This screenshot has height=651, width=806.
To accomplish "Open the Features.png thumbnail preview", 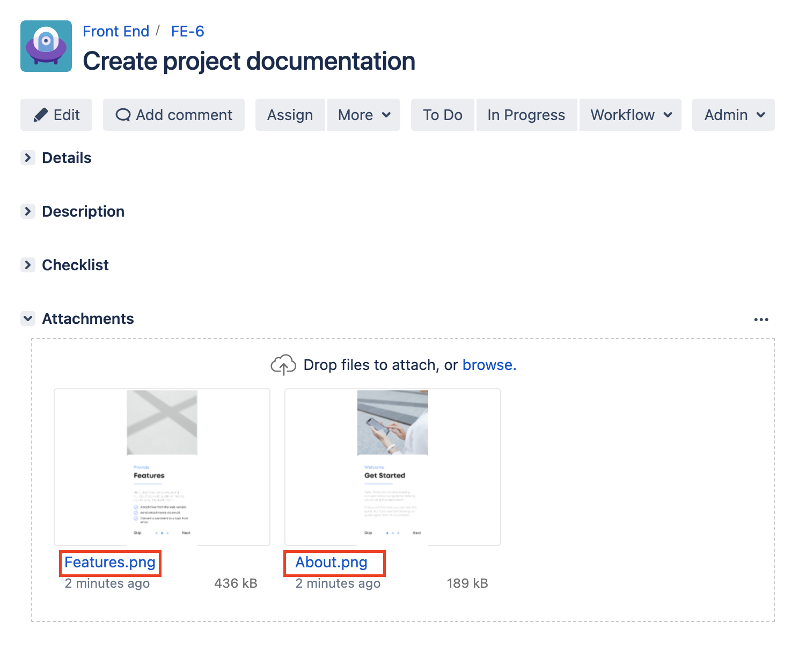I will point(162,467).
